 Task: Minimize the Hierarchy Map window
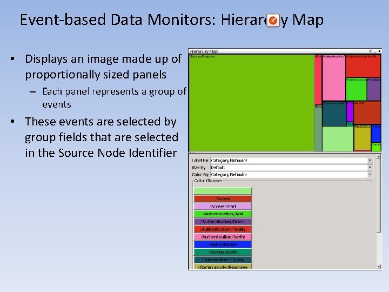click(x=375, y=51)
